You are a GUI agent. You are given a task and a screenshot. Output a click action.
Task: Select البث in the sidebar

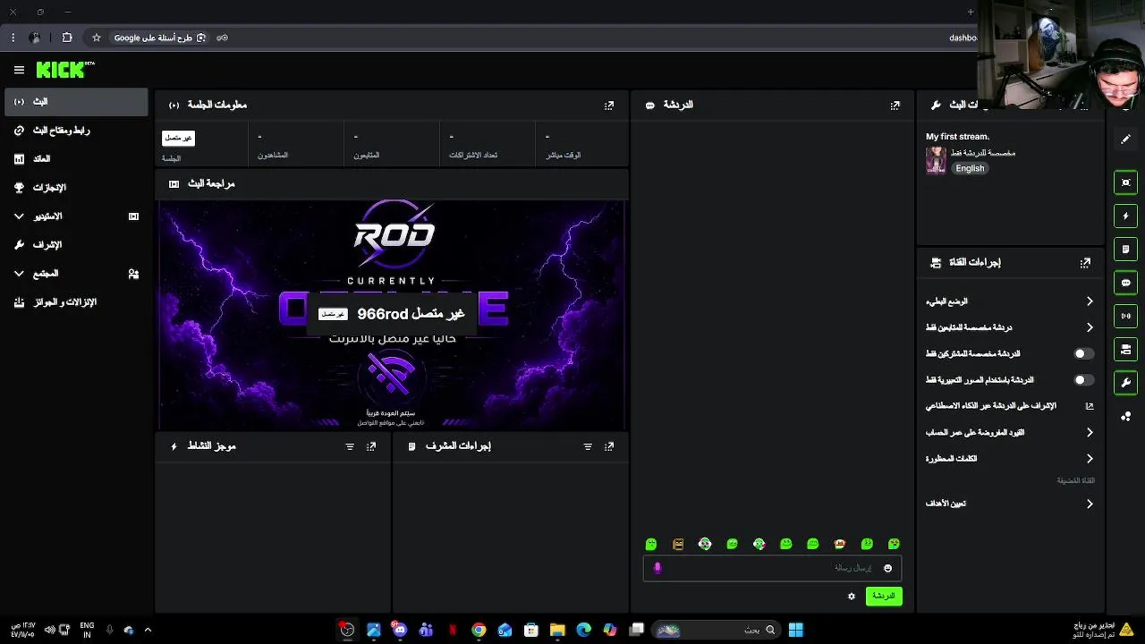point(76,102)
